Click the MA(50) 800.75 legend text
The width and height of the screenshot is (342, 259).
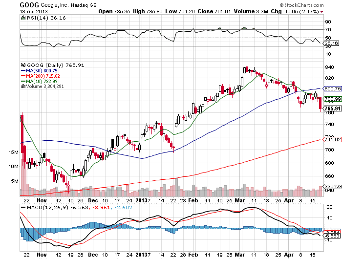pos(42,71)
